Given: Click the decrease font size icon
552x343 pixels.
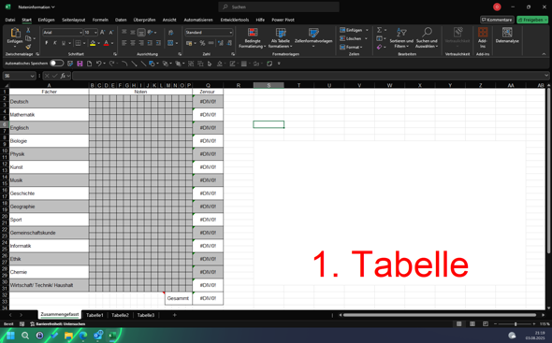Looking at the screenshot, I should [111, 33].
